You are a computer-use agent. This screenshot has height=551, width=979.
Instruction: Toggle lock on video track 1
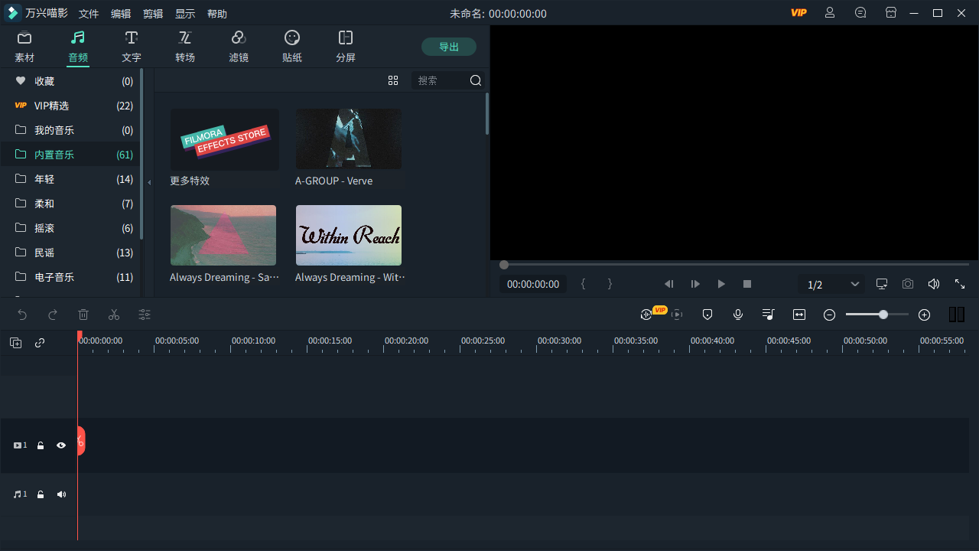pos(41,445)
